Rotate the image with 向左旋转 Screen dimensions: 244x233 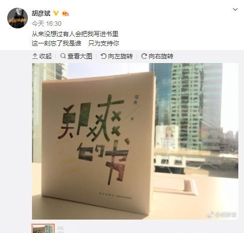pos(117,56)
